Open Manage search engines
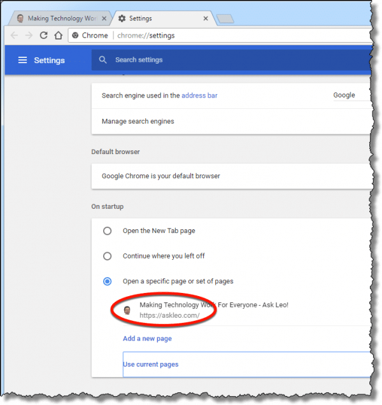Viewport: 382px width, 405px height. click(x=231, y=122)
